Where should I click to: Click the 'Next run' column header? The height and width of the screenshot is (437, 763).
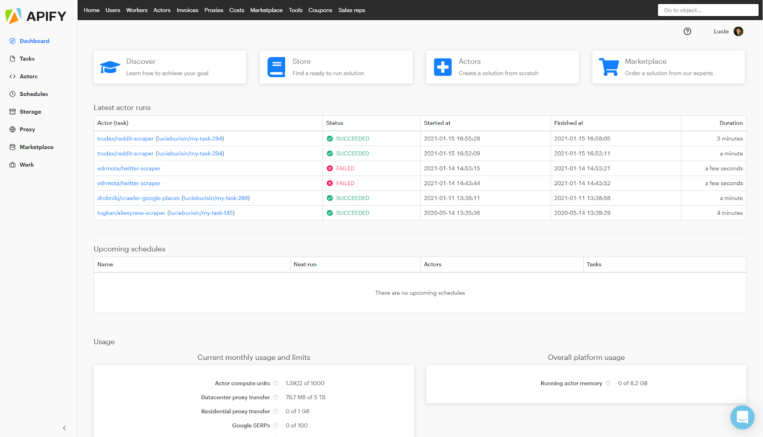305,264
